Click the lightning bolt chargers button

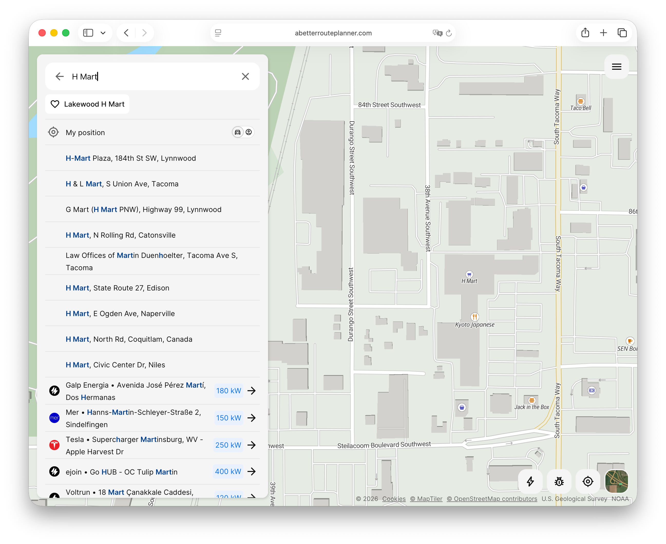(530, 481)
